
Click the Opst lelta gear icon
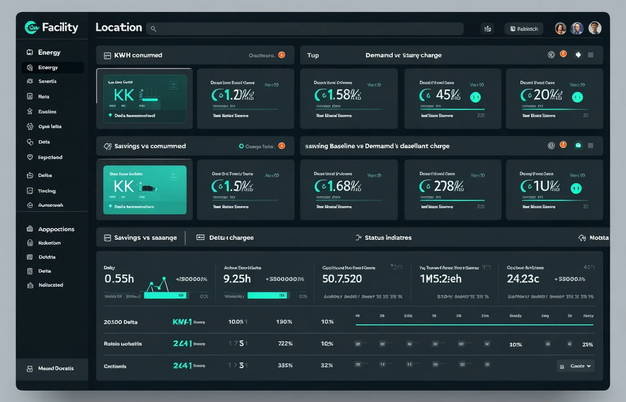(30, 126)
